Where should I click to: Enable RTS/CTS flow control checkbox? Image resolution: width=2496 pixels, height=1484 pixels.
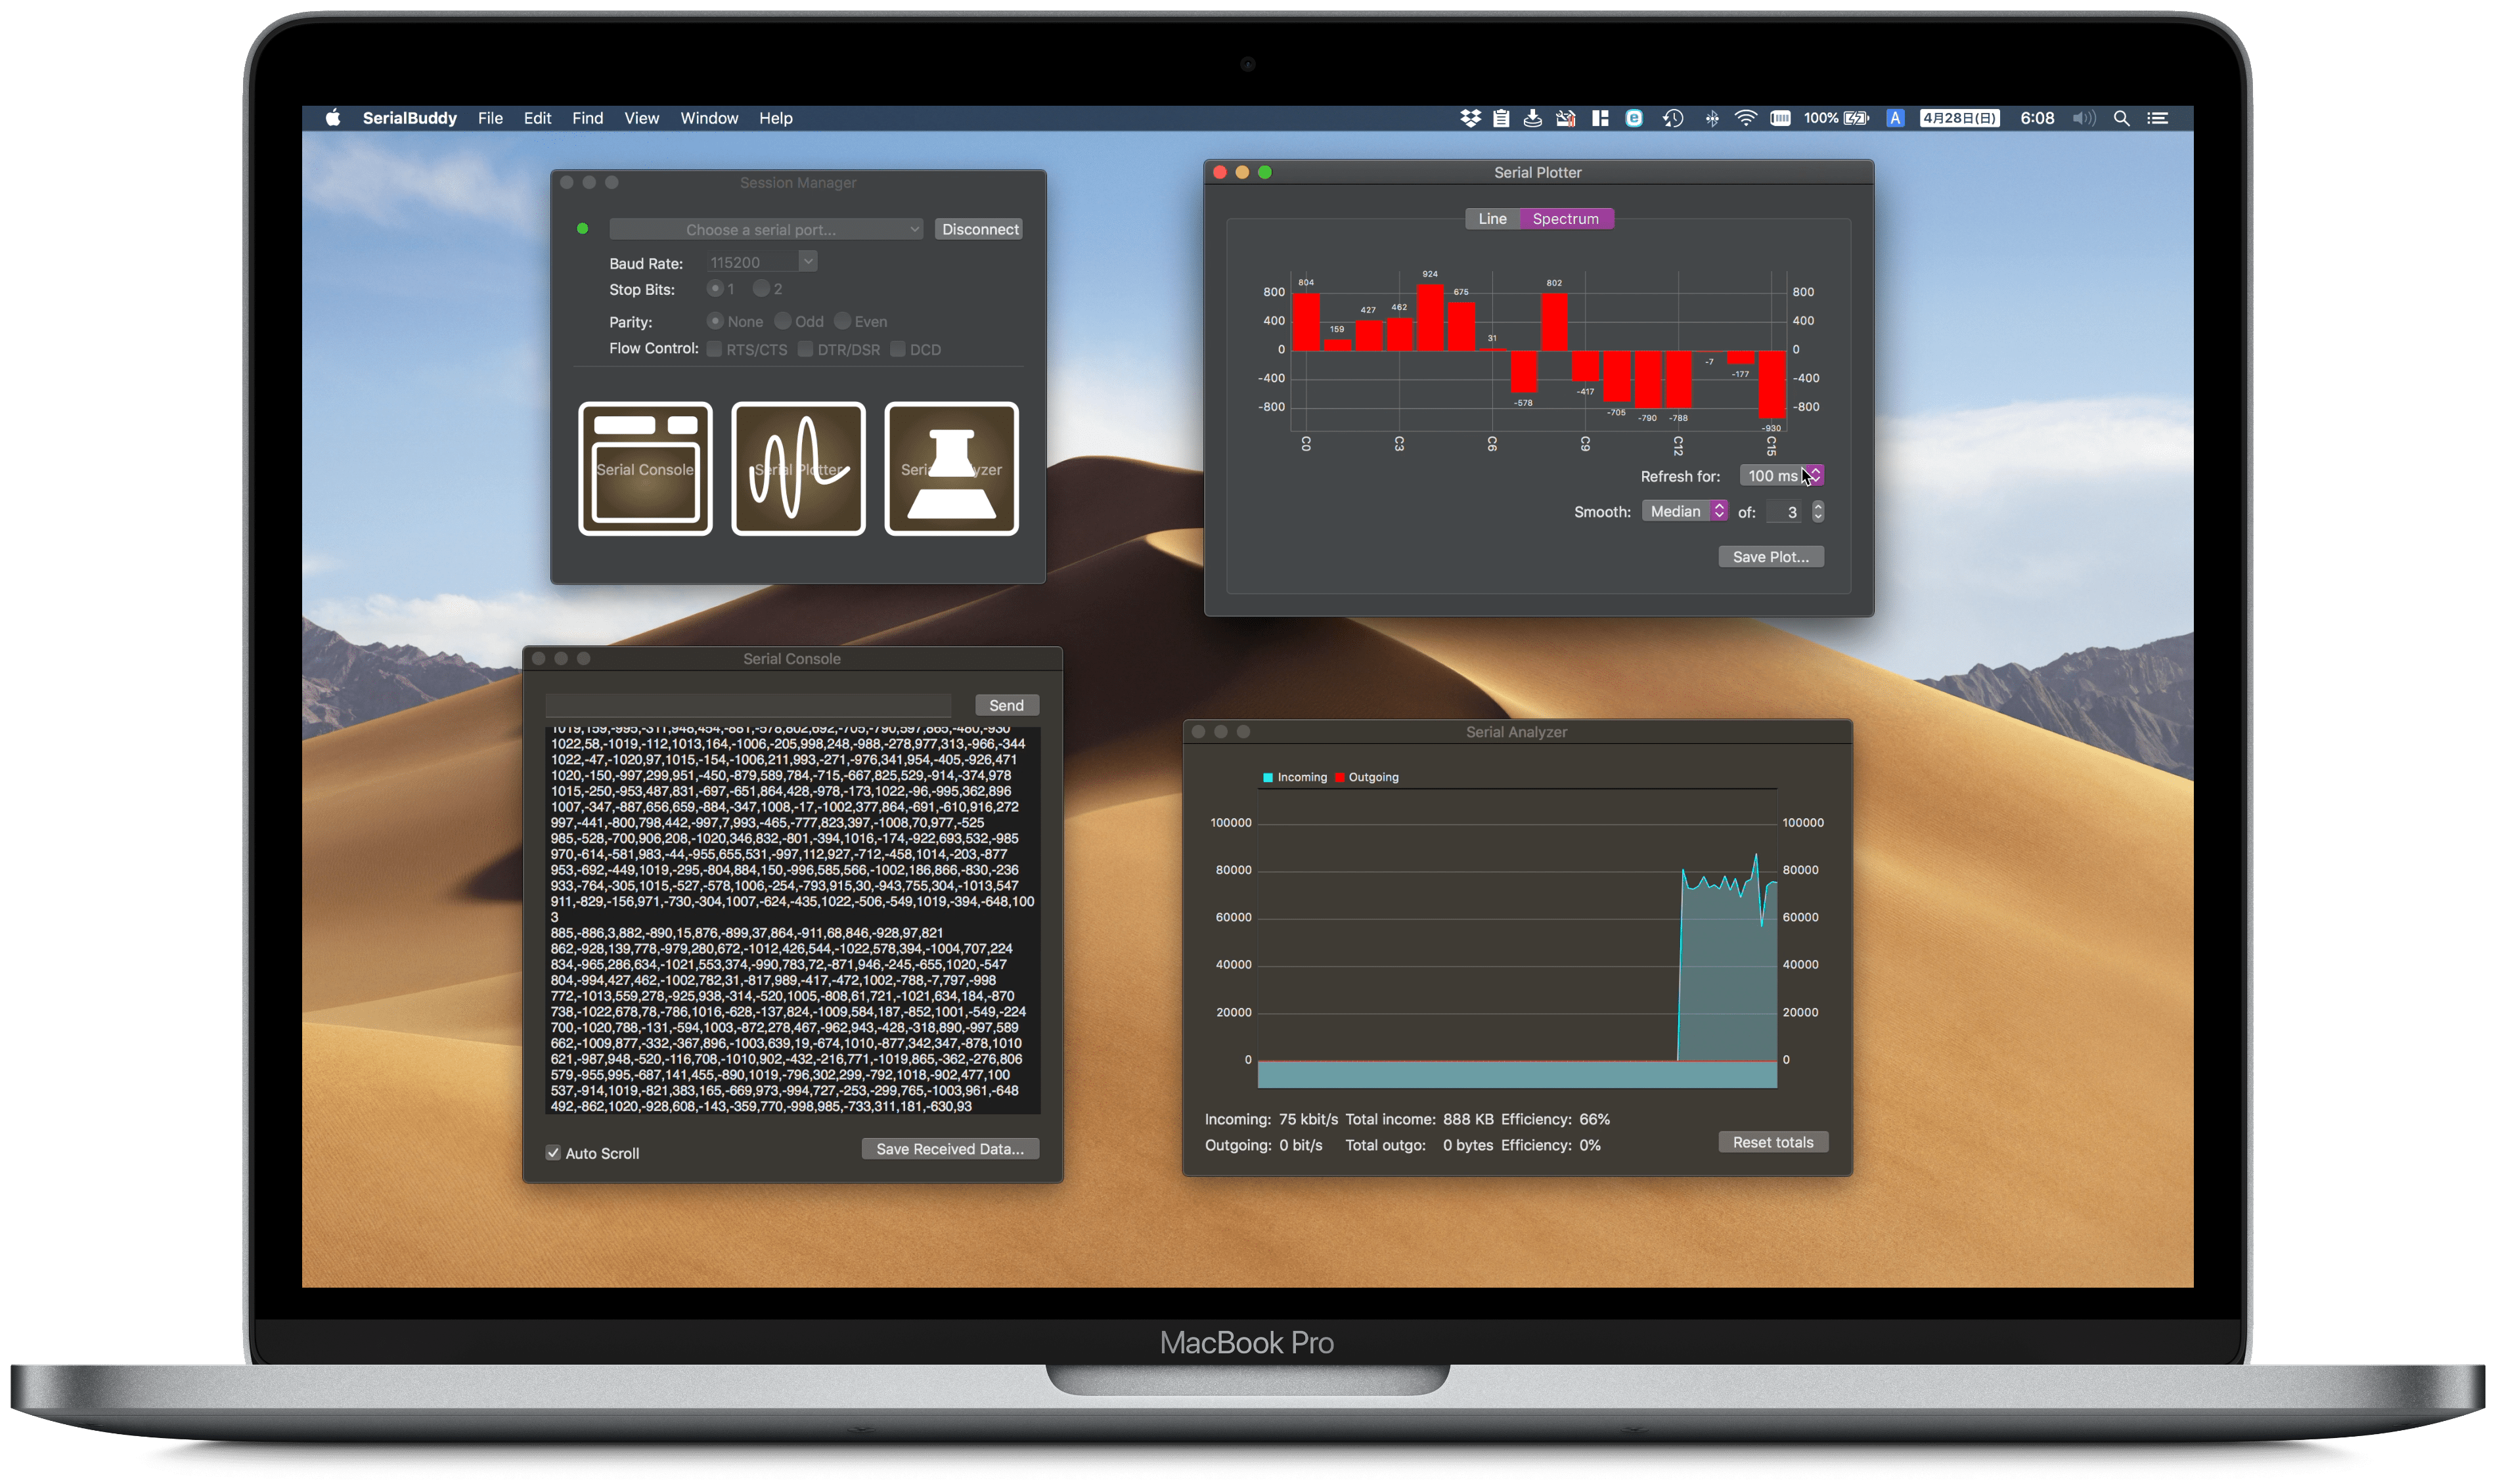(714, 349)
